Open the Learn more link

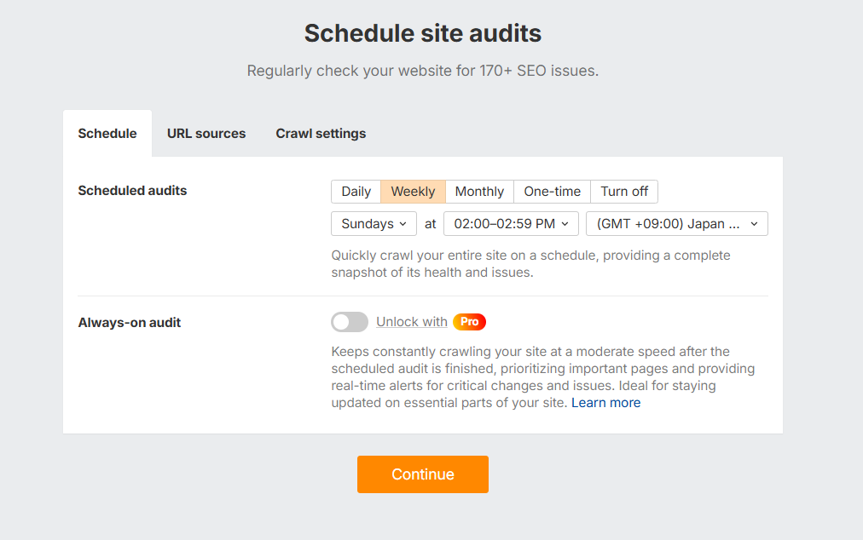(605, 403)
